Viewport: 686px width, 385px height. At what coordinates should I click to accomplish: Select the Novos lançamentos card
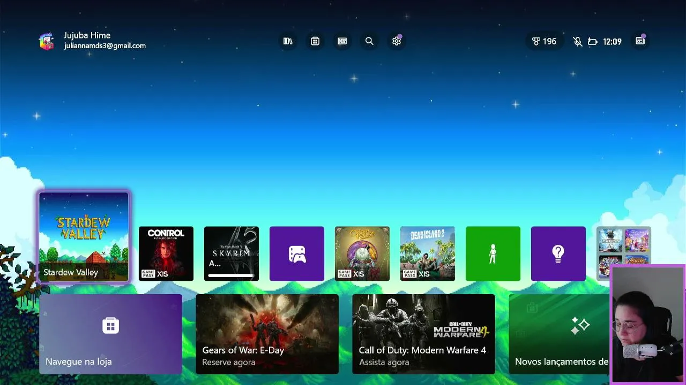[560, 334]
